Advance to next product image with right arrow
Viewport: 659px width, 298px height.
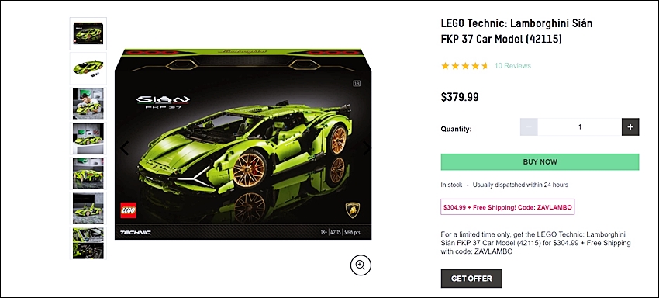coord(367,147)
